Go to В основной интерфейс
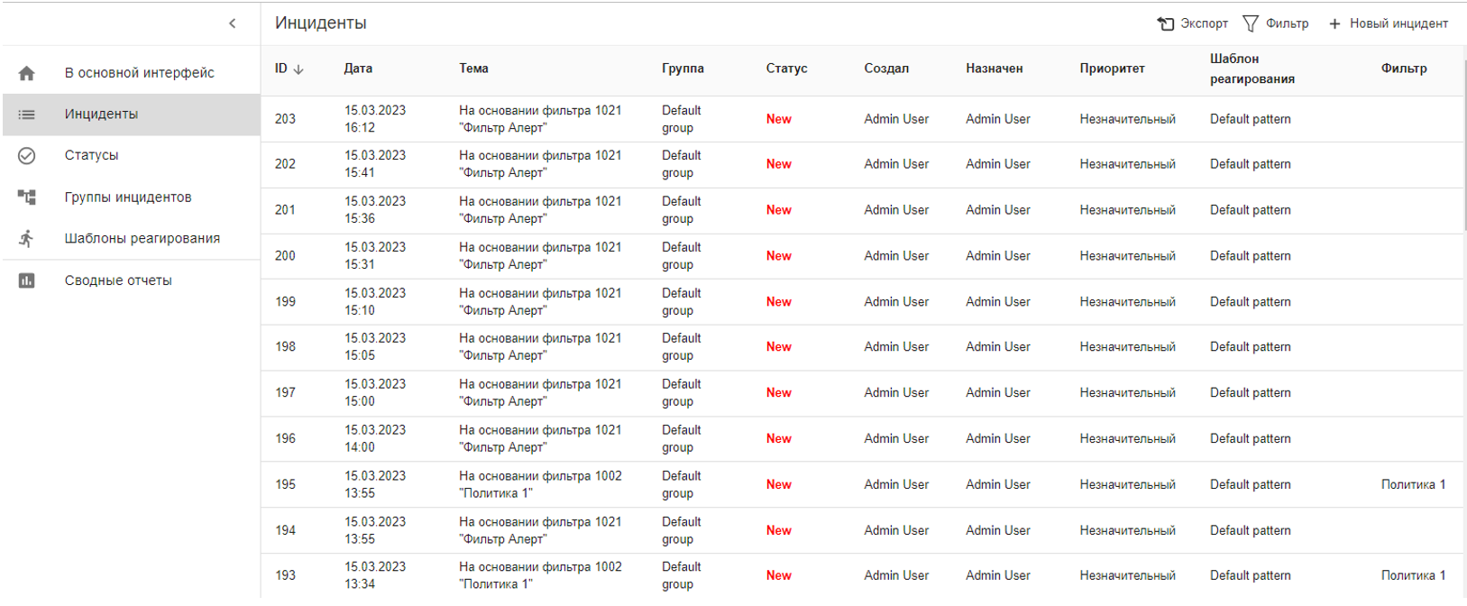The image size is (1467, 606). pos(139,73)
